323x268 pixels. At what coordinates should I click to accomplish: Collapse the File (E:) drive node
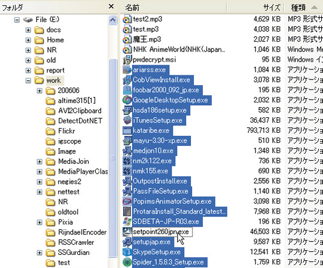17,20
